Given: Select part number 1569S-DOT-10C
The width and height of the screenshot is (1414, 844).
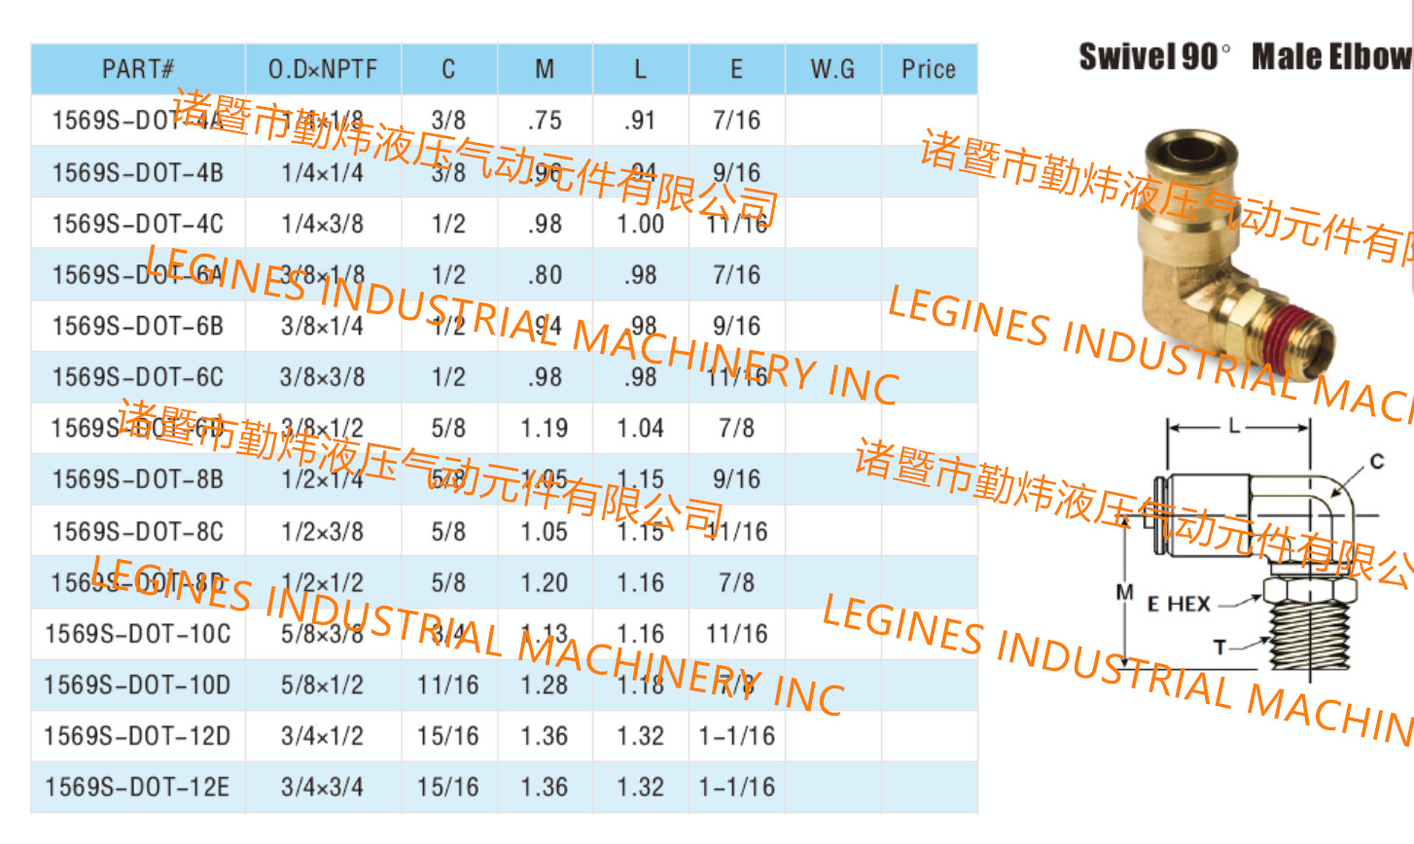Looking at the screenshot, I should tap(138, 634).
